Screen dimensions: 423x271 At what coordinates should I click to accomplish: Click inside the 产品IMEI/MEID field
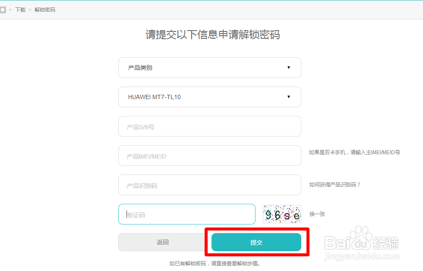[209, 156]
